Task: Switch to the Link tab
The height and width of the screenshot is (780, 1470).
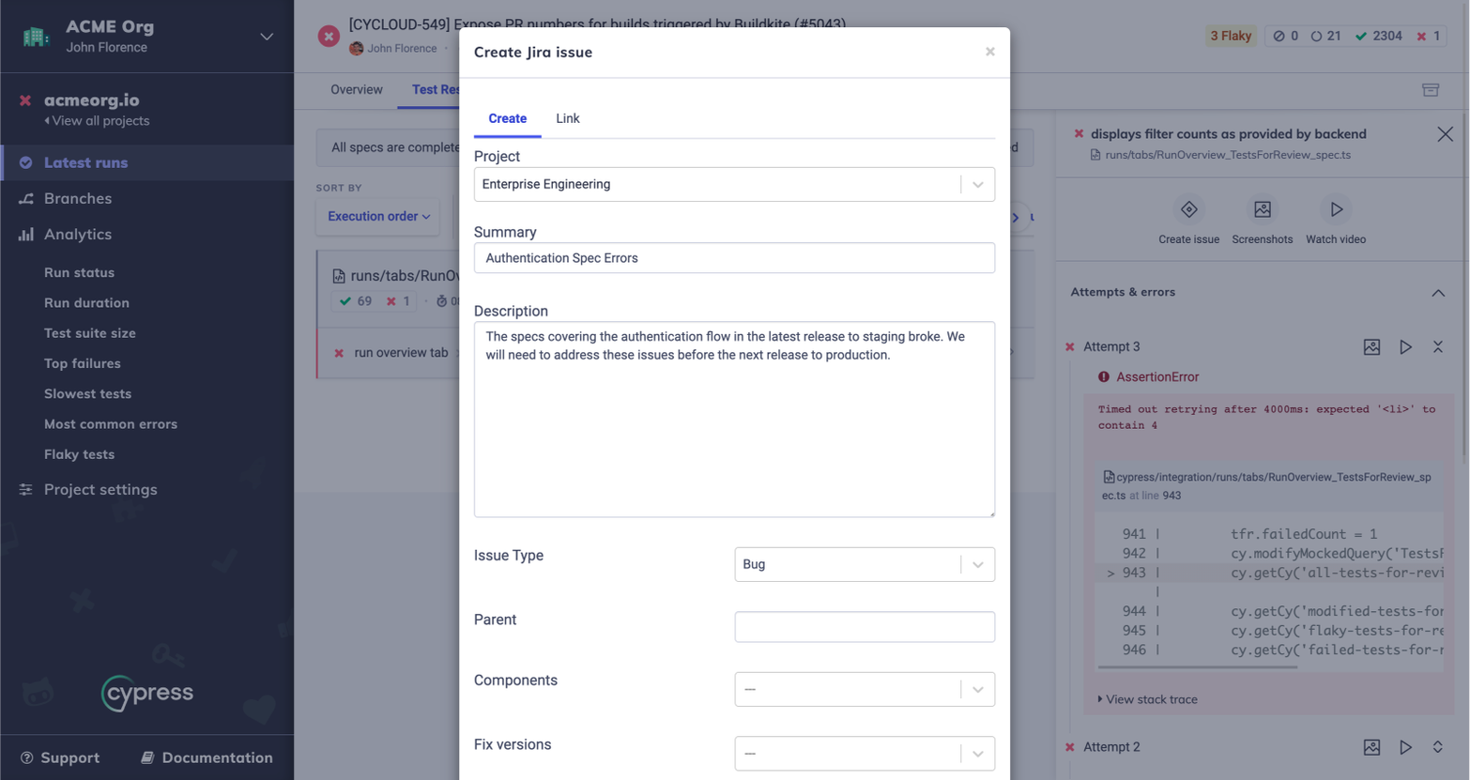Action: pyautogui.click(x=567, y=118)
